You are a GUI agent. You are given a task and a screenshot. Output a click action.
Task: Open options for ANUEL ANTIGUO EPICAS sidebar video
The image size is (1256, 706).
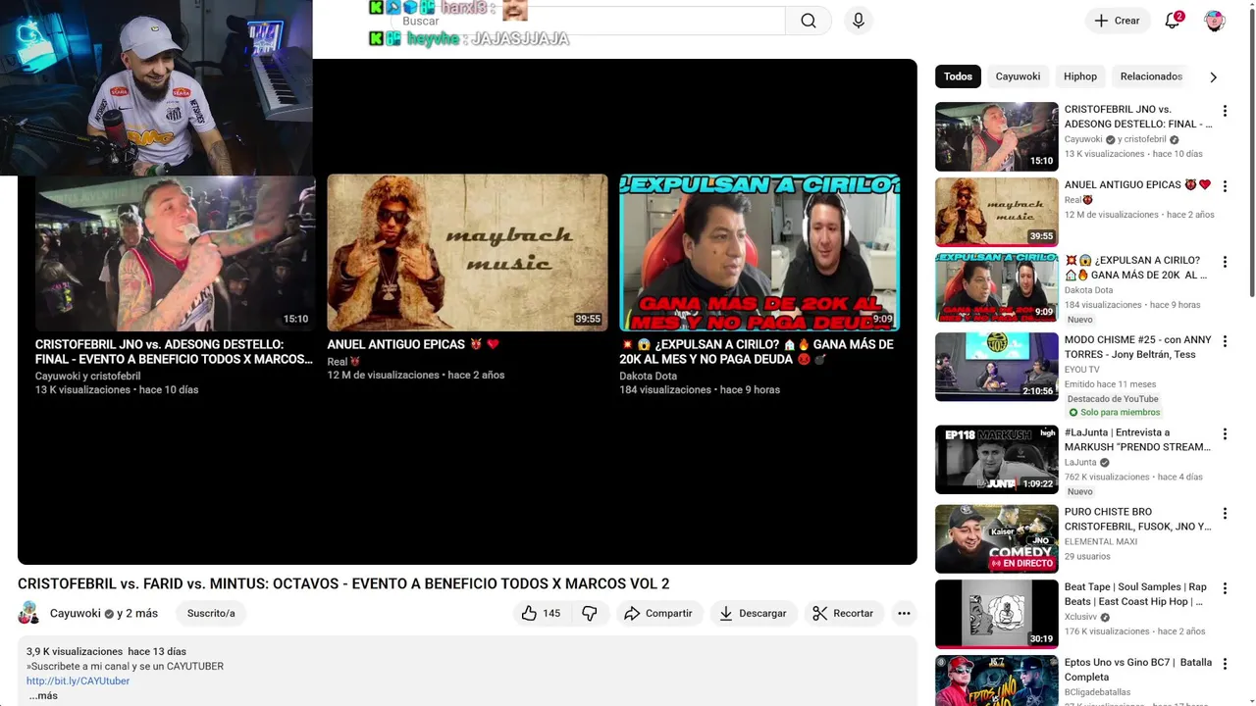pyautogui.click(x=1225, y=186)
